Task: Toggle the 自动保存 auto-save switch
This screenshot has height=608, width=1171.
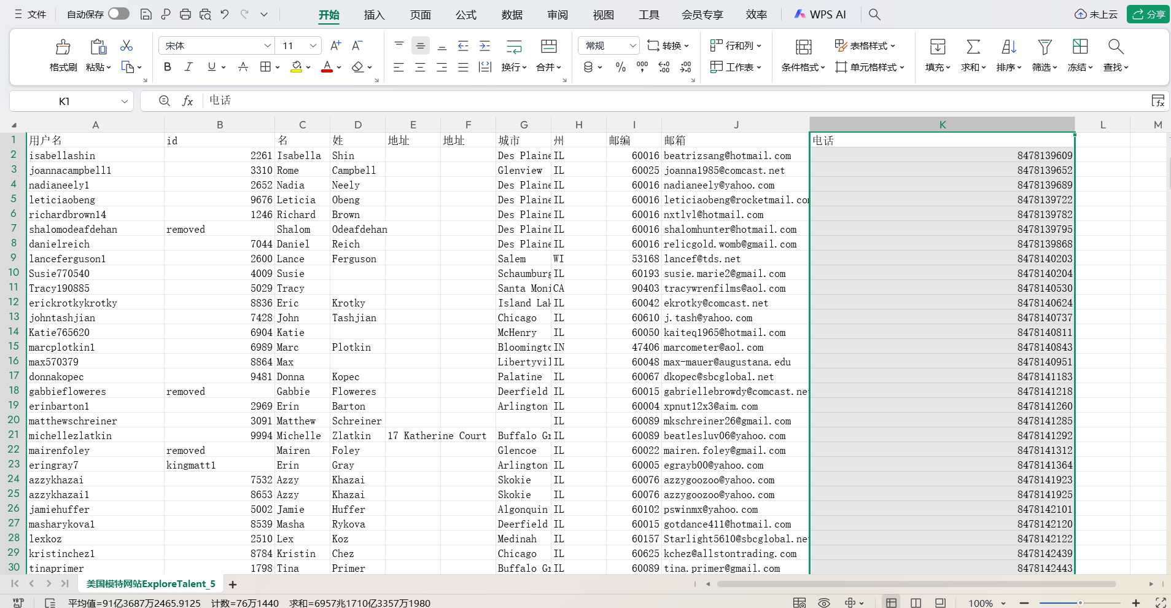Action: coord(119,14)
